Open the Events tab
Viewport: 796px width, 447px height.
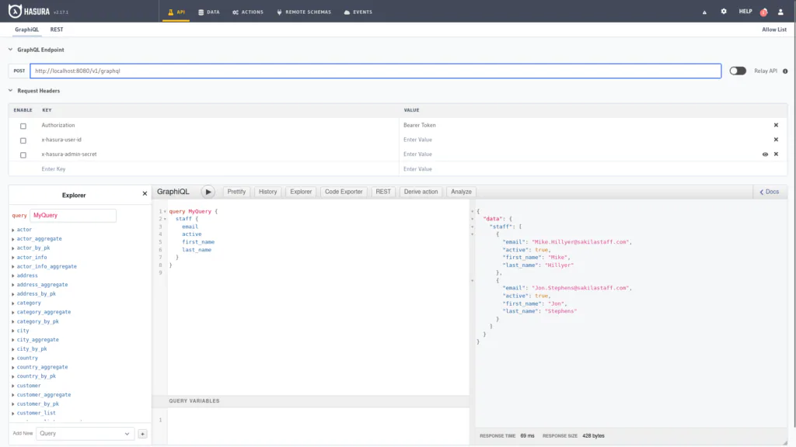358,12
